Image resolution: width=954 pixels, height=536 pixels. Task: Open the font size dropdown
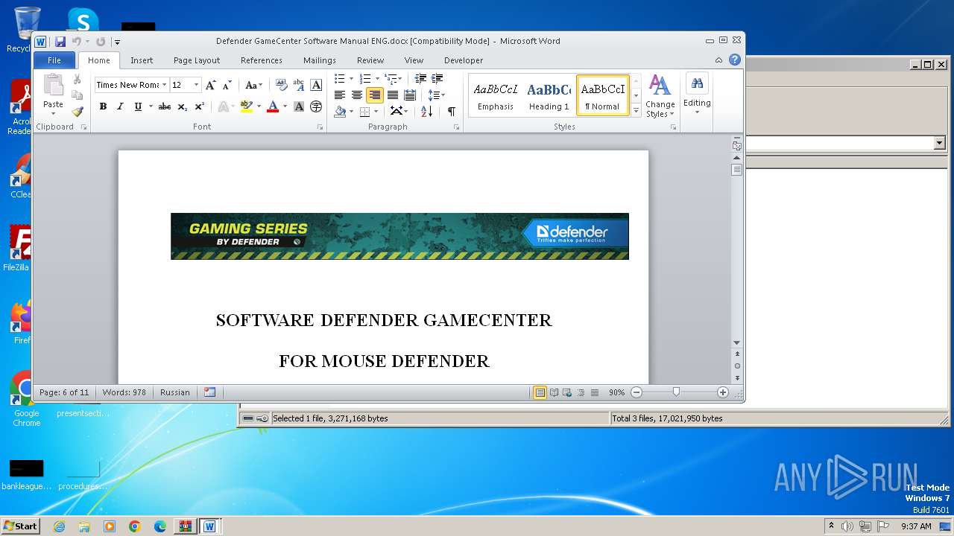[197, 85]
